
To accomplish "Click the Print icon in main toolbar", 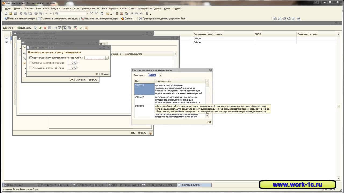I will tap(36, 13).
